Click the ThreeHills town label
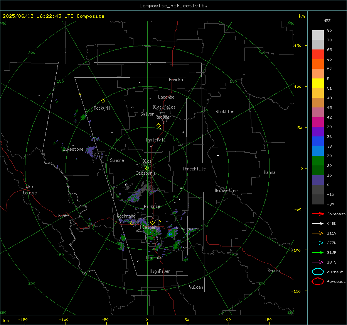 194,169
